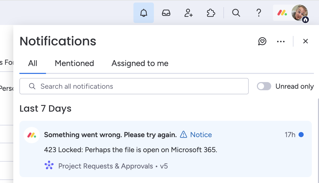Click the blue unread dot indicator
The height and width of the screenshot is (183, 319).
pos(301,135)
